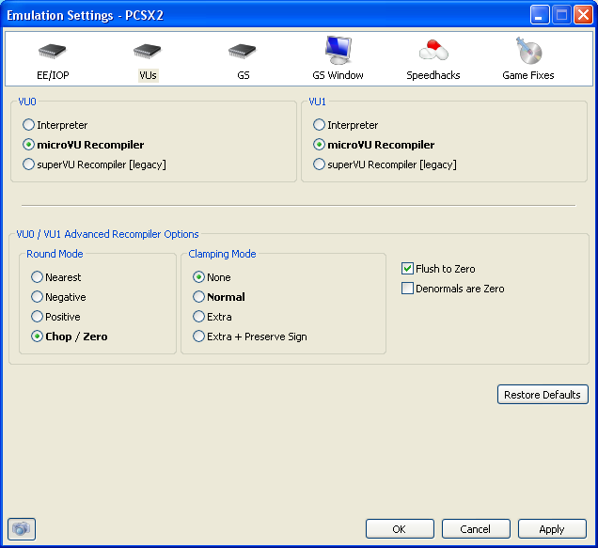Switch to the GS Window tab label

point(338,75)
